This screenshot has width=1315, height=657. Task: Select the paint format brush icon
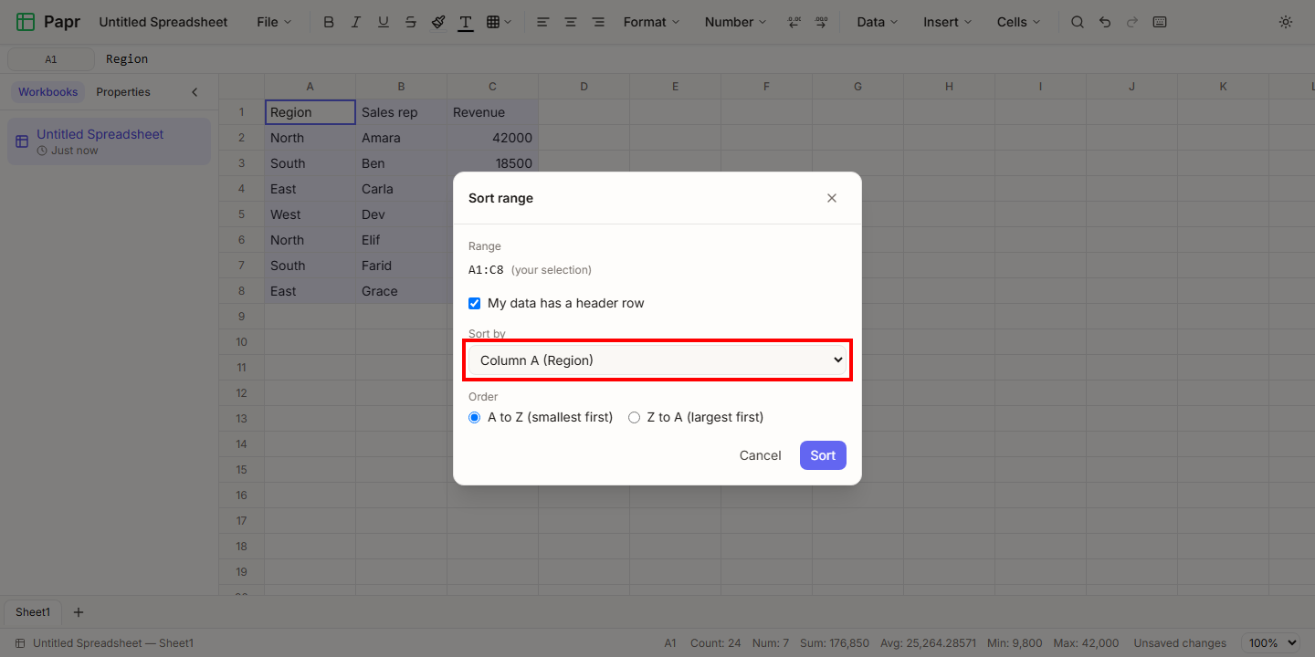438,22
